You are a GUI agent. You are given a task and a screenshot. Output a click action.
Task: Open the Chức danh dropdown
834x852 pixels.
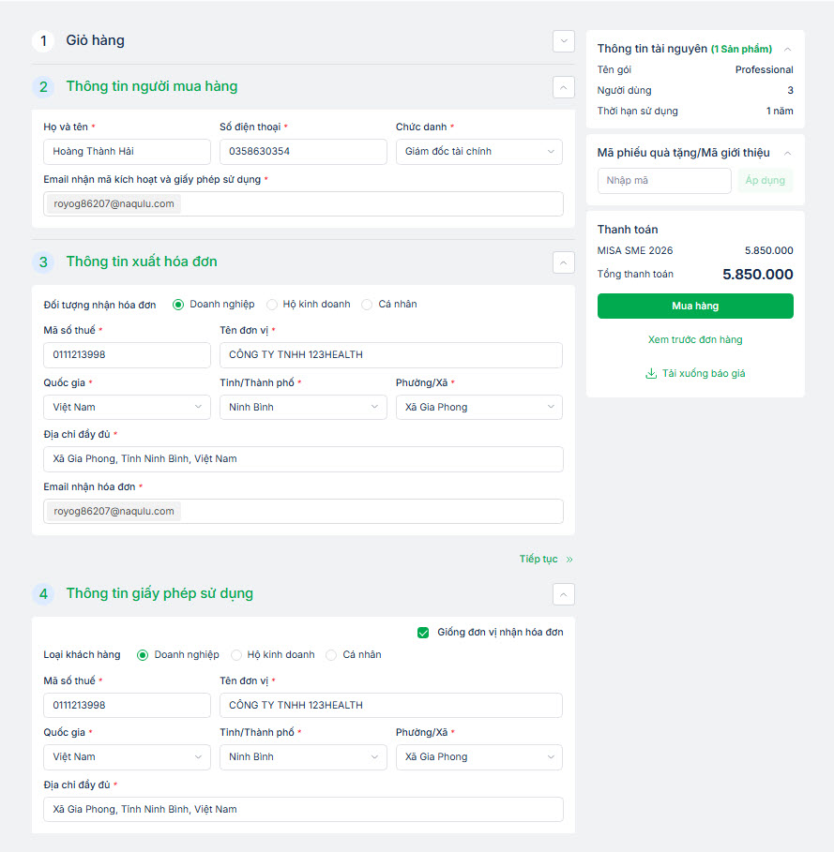tap(478, 152)
